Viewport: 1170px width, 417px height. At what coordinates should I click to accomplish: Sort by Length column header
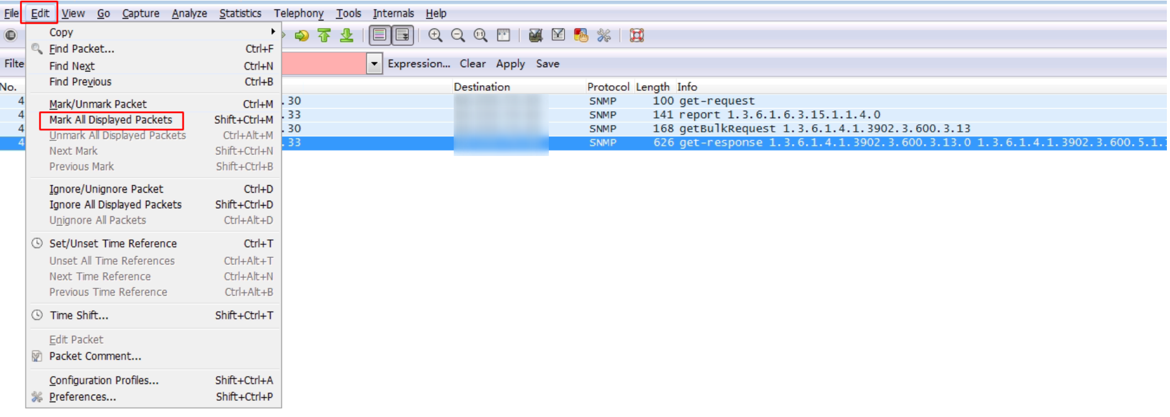(652, 87)
